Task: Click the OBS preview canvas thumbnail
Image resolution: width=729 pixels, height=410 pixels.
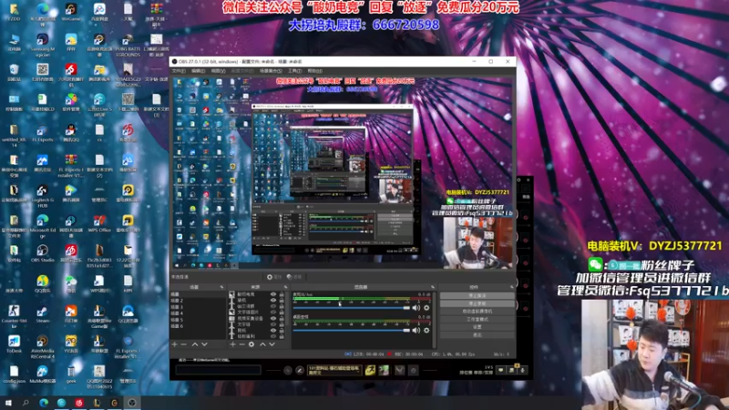Action: (344, 173)
